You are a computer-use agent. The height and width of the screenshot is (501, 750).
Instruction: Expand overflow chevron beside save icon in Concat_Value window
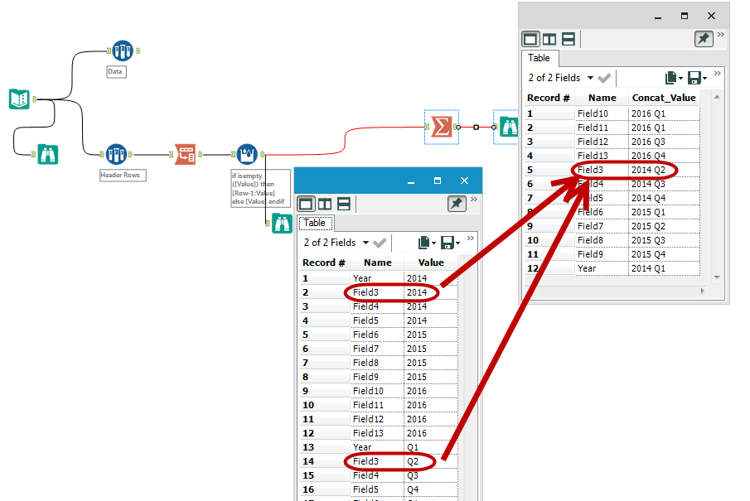[x=718, y=73]
